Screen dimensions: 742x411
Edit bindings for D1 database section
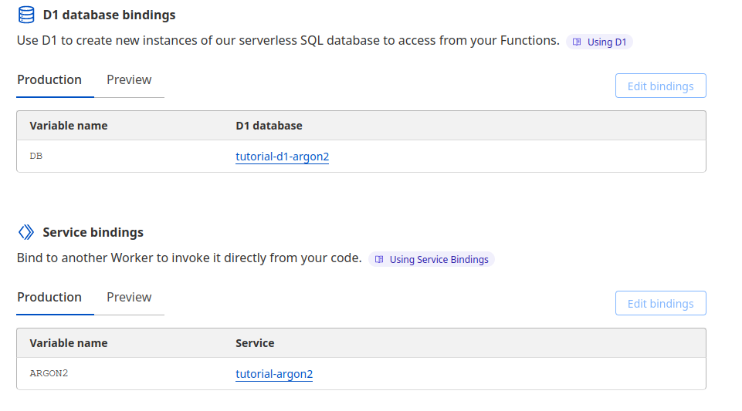[x=661, y=86]
